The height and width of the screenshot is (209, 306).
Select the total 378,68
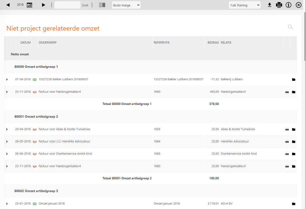coord(214,104)
